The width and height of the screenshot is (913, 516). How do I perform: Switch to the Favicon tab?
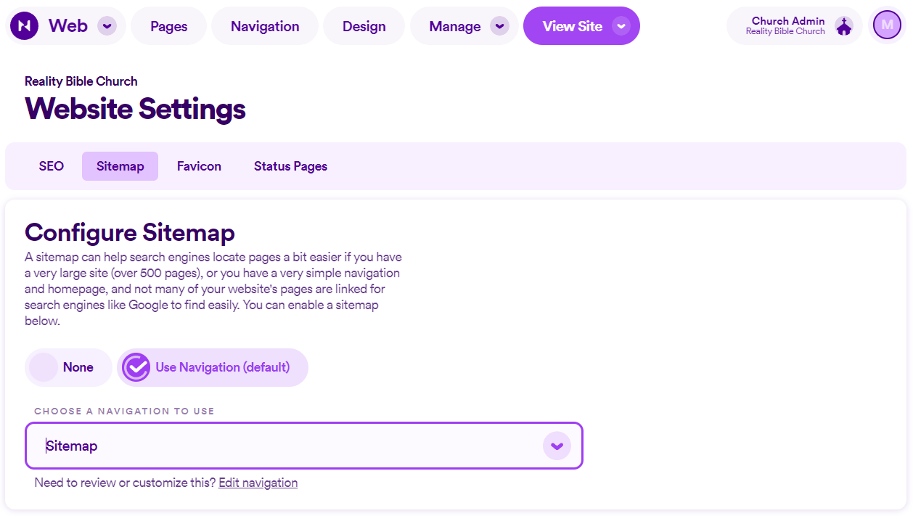(x=198, y=165)
